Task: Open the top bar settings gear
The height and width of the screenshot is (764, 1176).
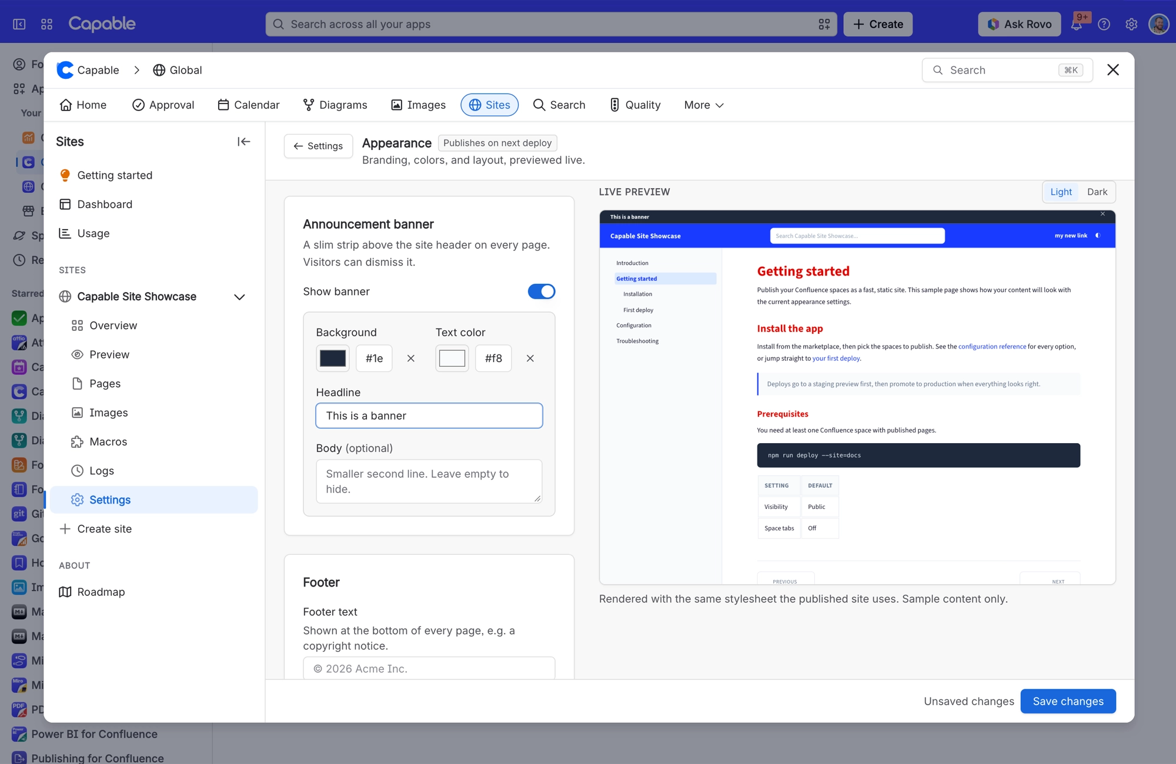Action: tap(1131, 24)
